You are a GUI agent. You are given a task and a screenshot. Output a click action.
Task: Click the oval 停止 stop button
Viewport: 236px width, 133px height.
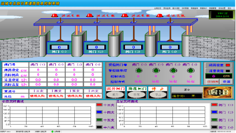[158, 95]
